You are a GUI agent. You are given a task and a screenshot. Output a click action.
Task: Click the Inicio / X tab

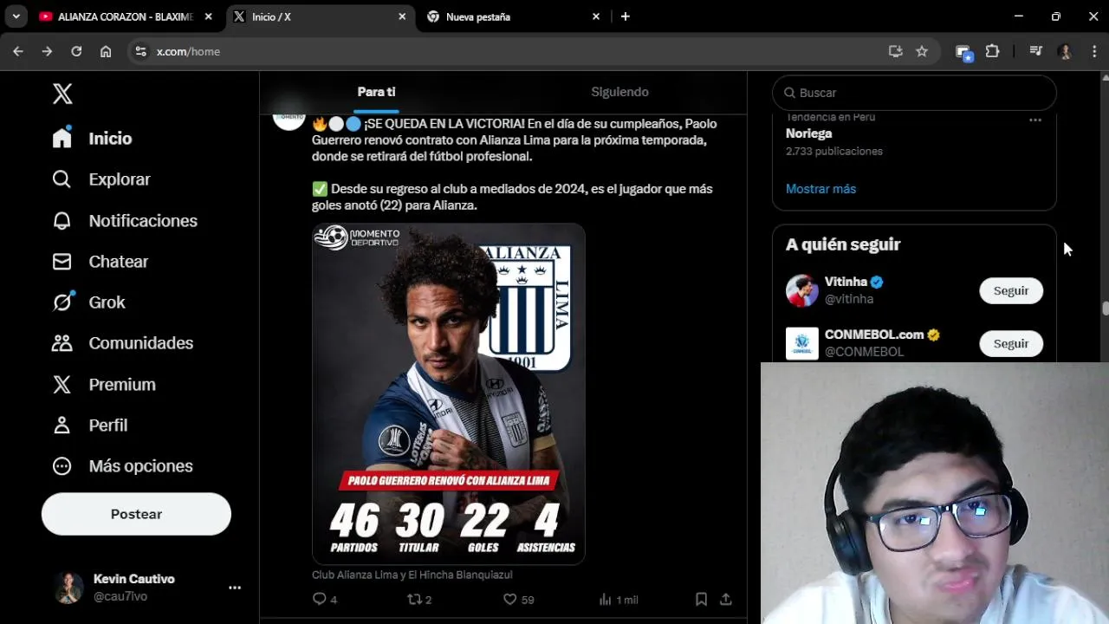coord(321,16)
